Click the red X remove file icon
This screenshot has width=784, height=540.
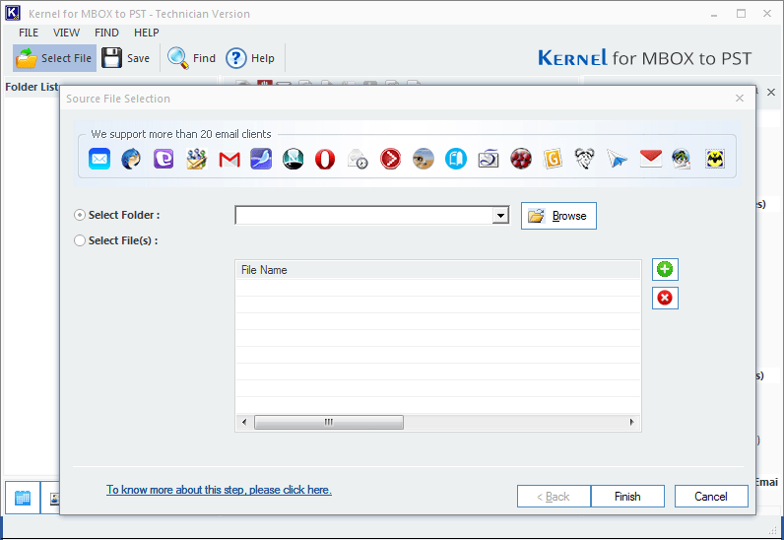point(665,298)
